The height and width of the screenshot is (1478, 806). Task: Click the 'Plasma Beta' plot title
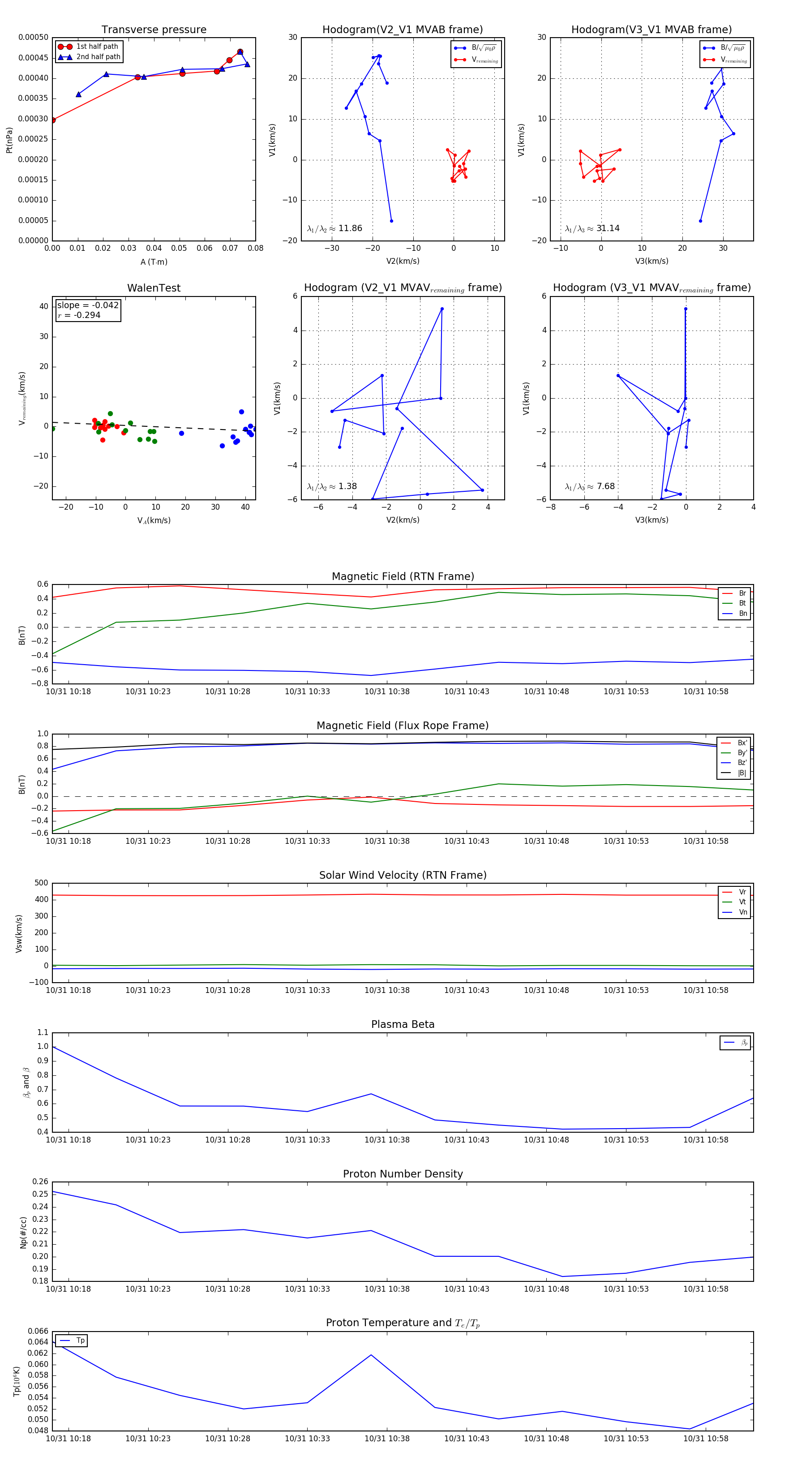pyautogui.click(x=403, y=1025)
